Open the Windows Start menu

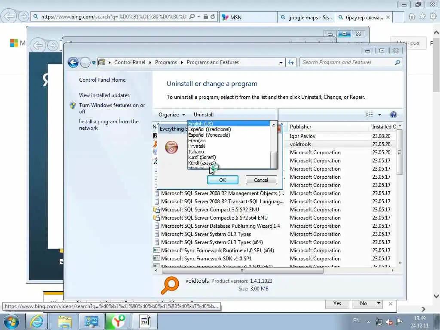pos(11,321)
